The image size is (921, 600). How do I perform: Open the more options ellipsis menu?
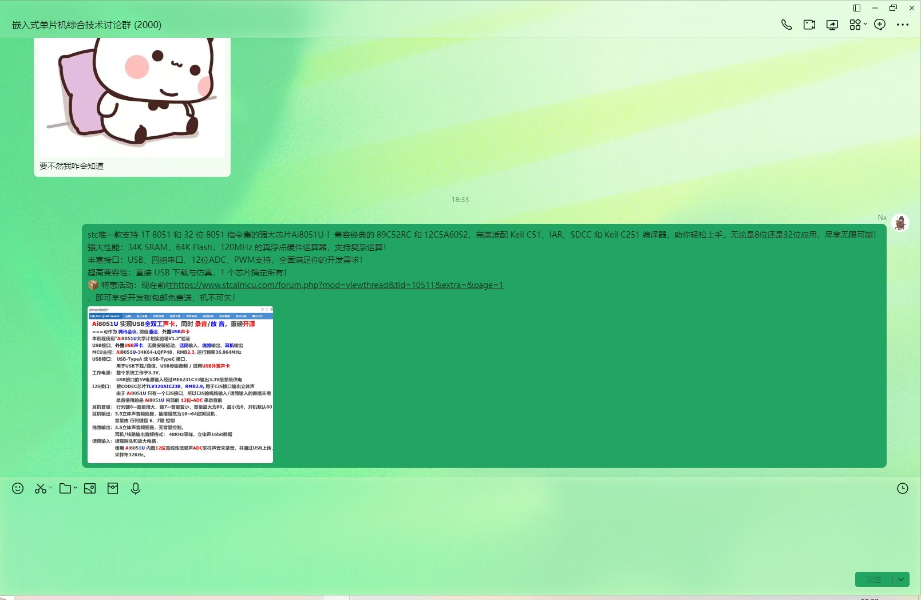click(x=903, y=25)
